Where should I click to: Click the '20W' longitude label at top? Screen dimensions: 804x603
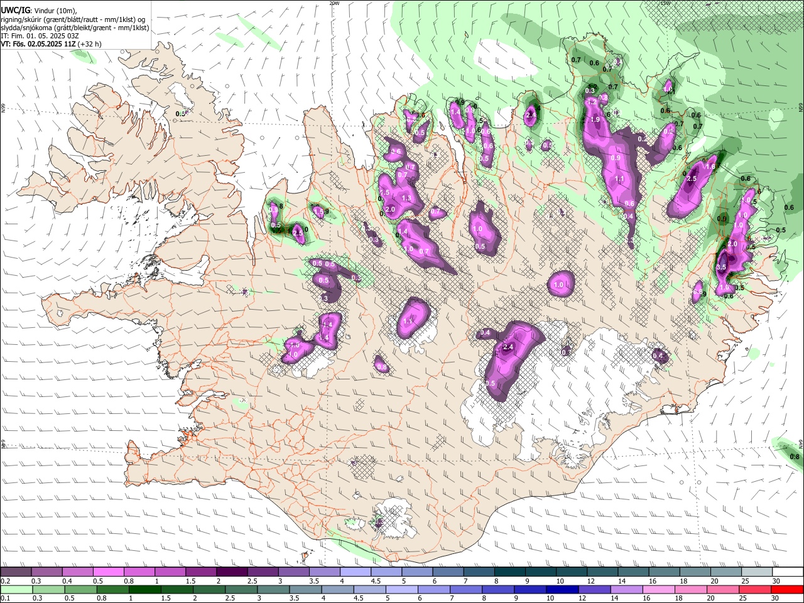pos(334,3)
